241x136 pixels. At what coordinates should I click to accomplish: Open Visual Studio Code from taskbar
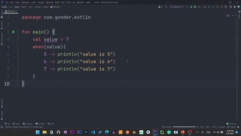tap(93, 132)
